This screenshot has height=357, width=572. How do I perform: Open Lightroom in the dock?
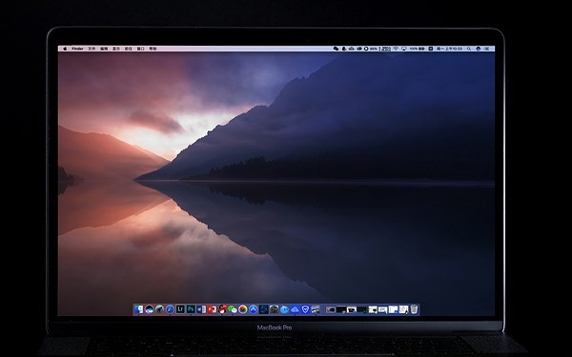(180, 309)
